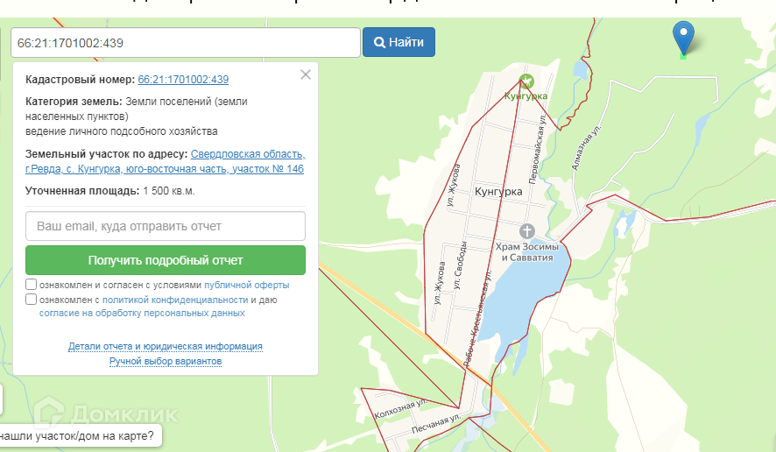The width and height of the screenshot is (776, 452).
Task: Click the Первомайская ул. street label
Action: point(538,149)
